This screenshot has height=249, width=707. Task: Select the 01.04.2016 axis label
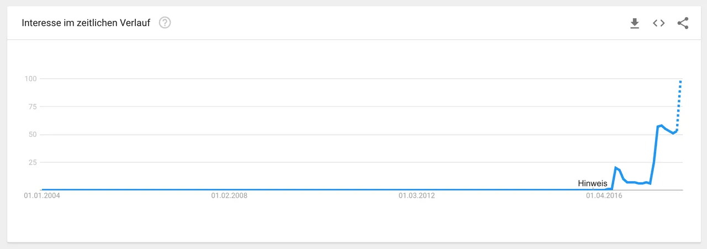point(604,195)
